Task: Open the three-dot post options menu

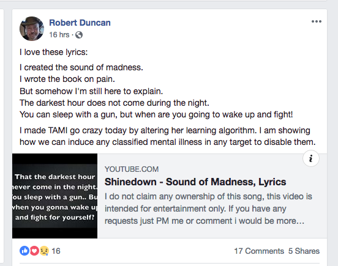Action: point(316,21)
